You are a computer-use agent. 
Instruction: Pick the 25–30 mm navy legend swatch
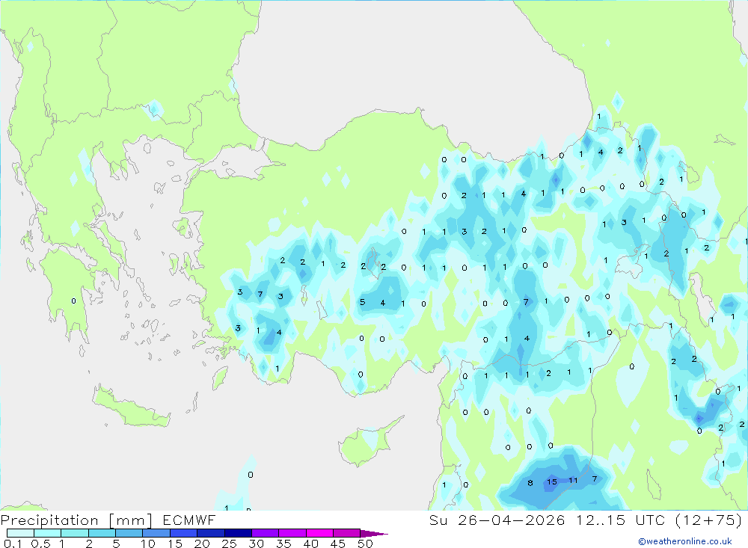click(x=238, y=533)
